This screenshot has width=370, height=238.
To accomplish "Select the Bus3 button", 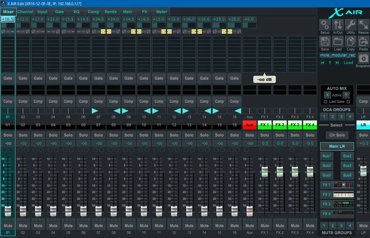I will [327, 166].
